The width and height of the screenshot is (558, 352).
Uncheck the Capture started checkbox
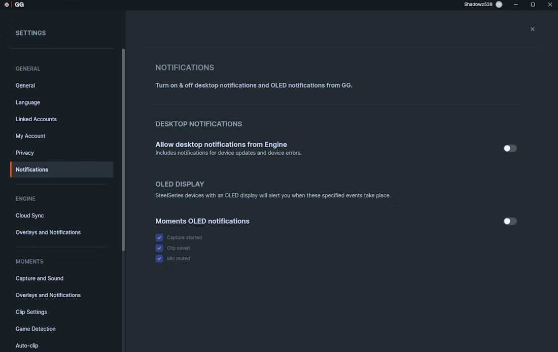[x=159, y=237]
